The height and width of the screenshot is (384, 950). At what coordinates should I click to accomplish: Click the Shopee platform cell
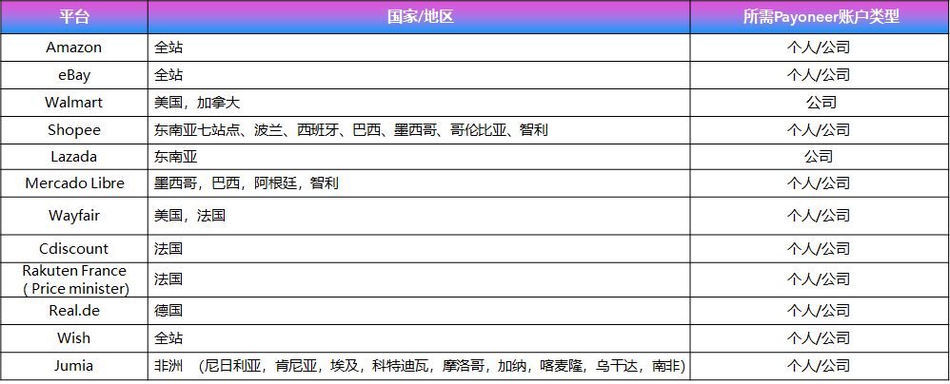pyautogui.click(x=74, y=129)
